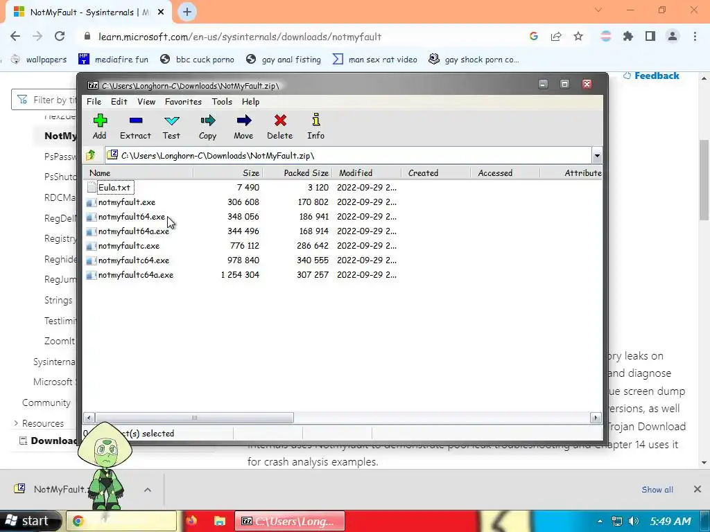Open the Info toolbar icon
Screen dimensions: 710x532
coord(315,127)
